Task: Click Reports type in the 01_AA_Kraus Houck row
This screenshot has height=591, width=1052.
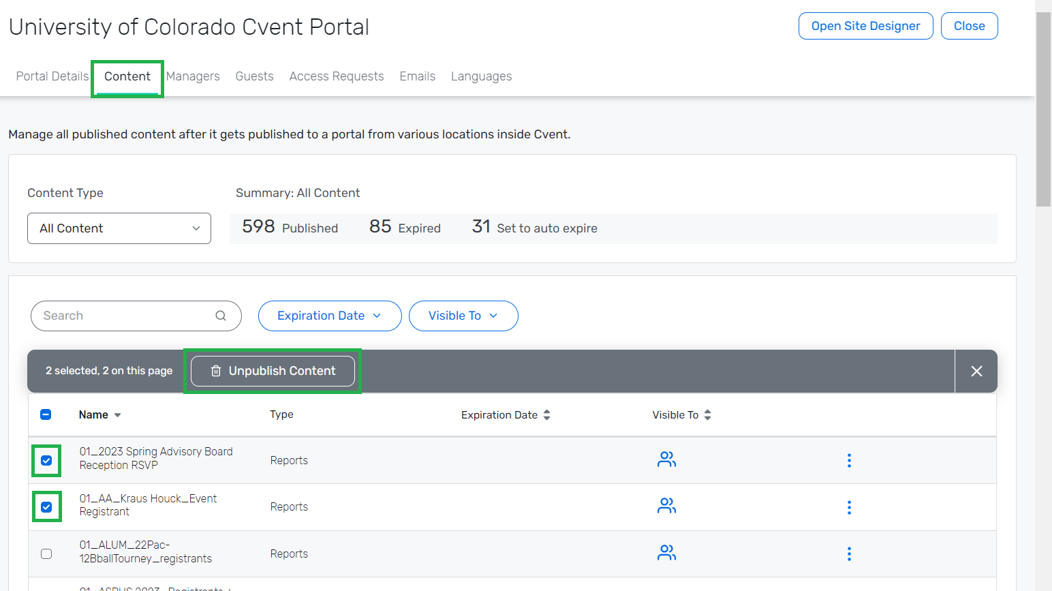Action: 289,506
